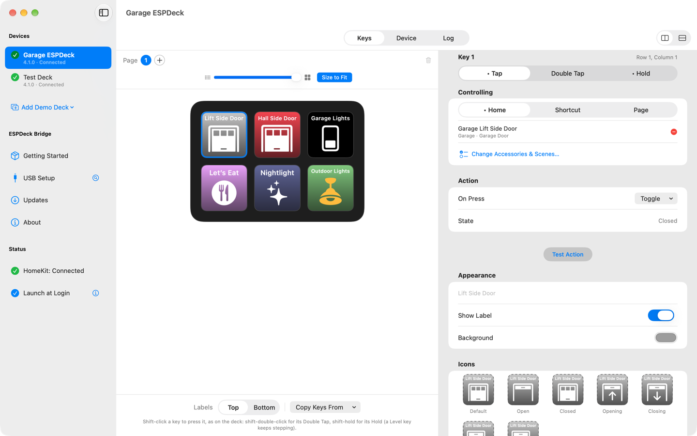Select the Double Tap trigger
Viewport: 697px width, 436px height.
pyautogui.click(x=568, y=74)
